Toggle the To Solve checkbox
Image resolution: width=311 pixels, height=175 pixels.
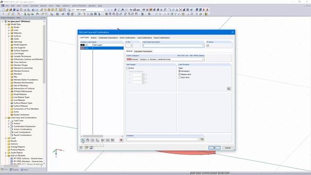coord(207,46)
